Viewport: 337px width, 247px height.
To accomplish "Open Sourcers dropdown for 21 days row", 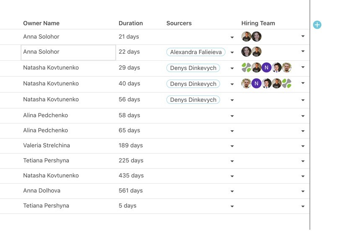I will 232,37.
